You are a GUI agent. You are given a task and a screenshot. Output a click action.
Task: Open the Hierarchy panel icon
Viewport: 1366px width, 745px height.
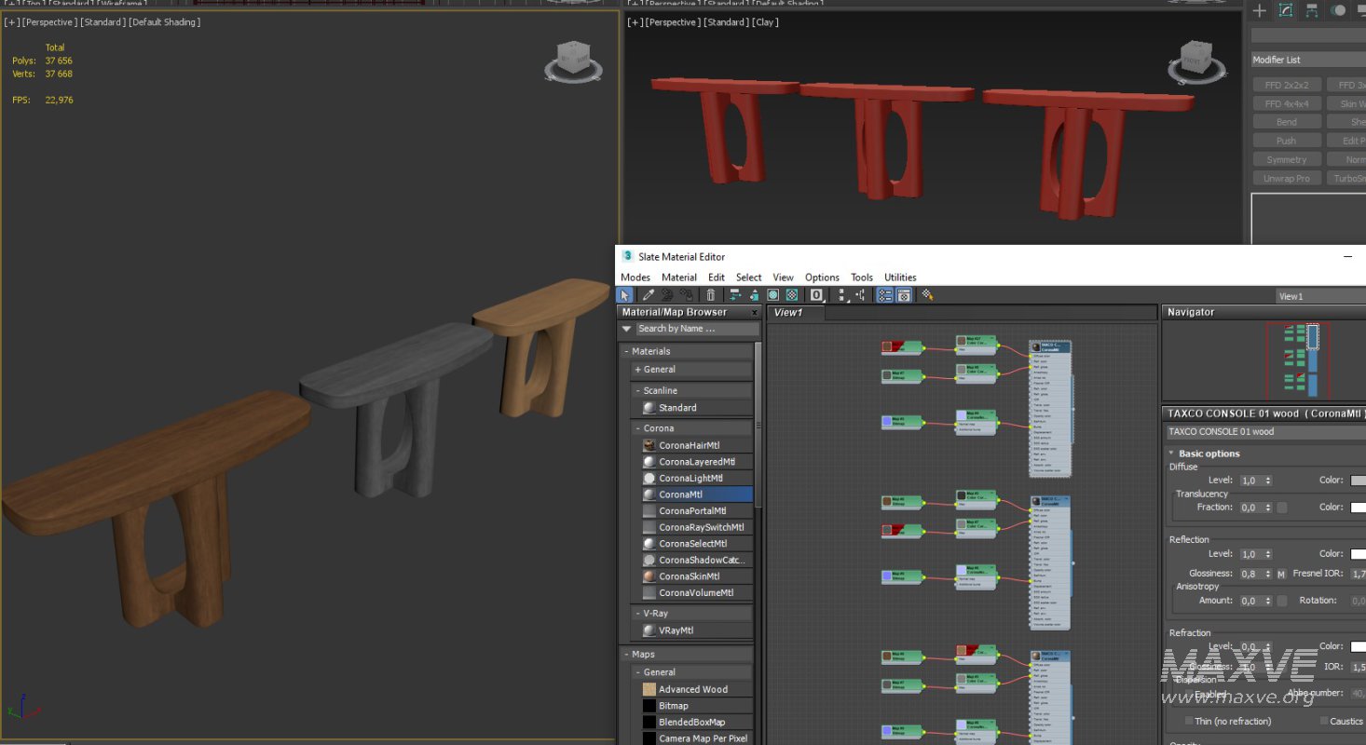(1312, 11)
